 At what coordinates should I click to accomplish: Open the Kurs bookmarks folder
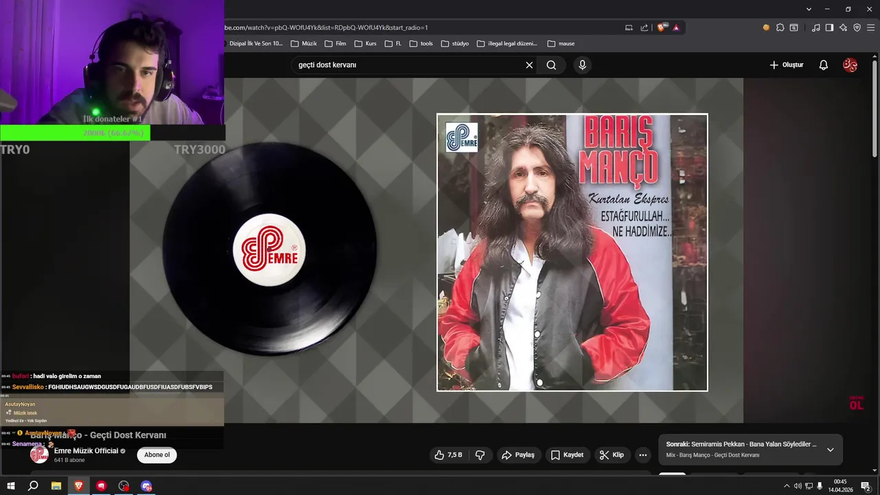[365, 43]
